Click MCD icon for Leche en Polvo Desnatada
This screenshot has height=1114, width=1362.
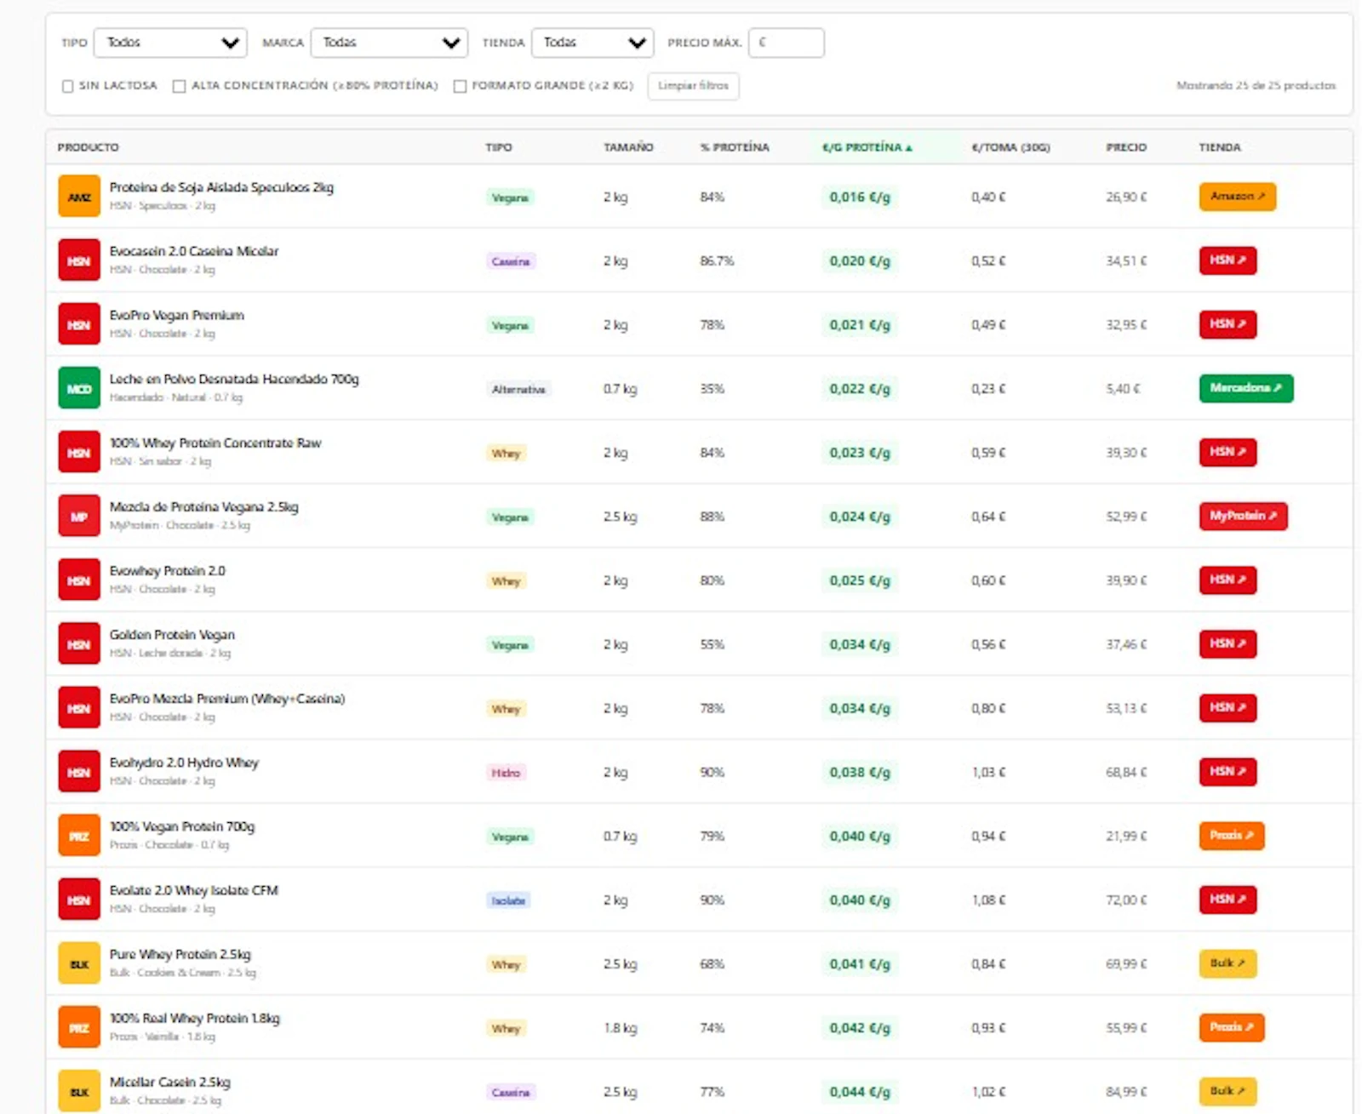click(79, 388)
